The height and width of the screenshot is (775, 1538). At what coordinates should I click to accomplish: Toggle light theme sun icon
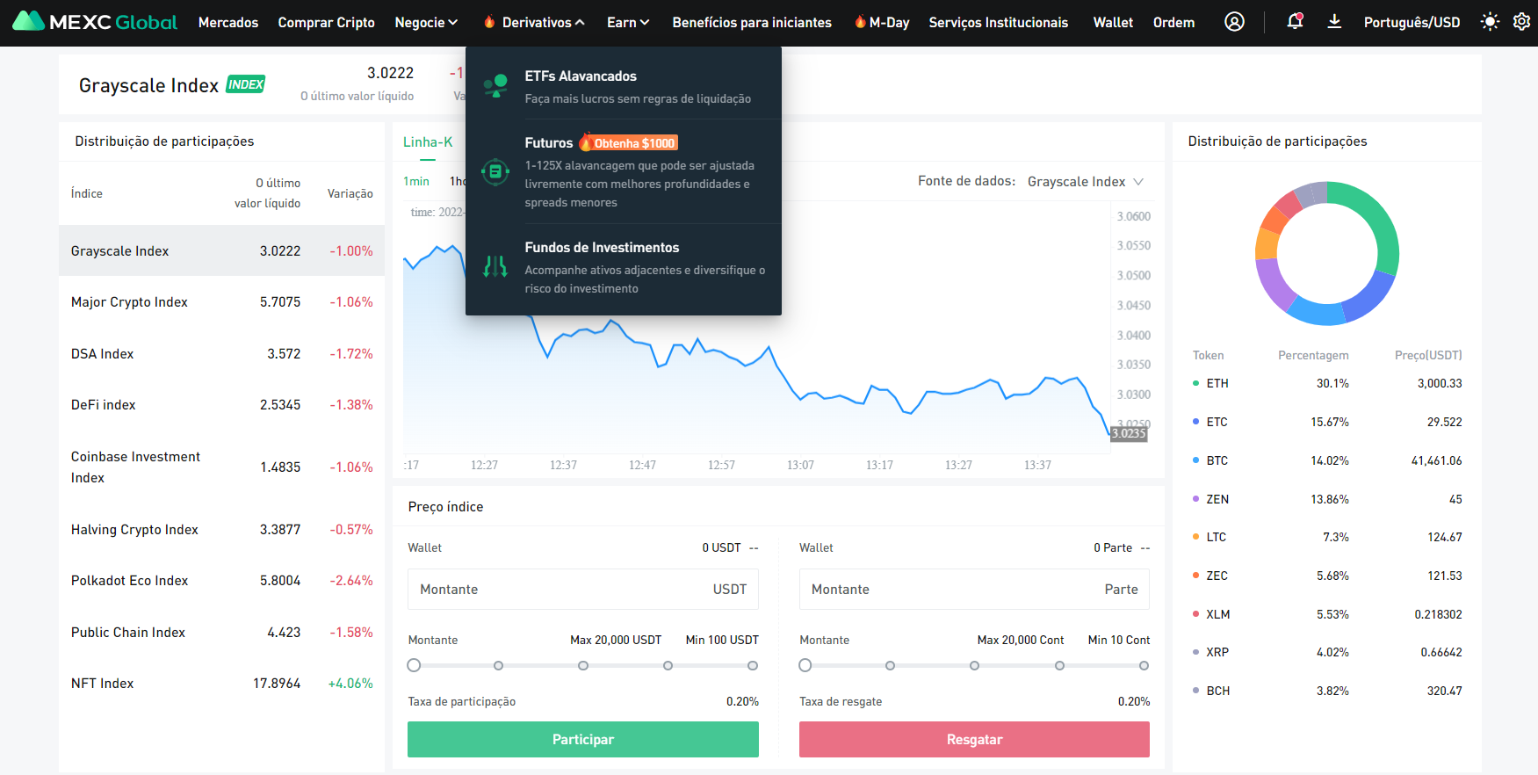(x=1490, y=22)
